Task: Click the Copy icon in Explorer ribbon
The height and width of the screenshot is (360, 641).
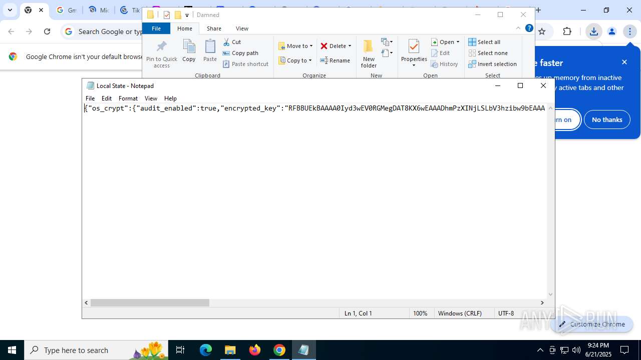Action: [189, 50]
